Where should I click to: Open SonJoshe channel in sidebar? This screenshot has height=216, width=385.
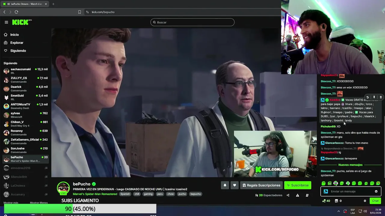[x=25, y=150]
